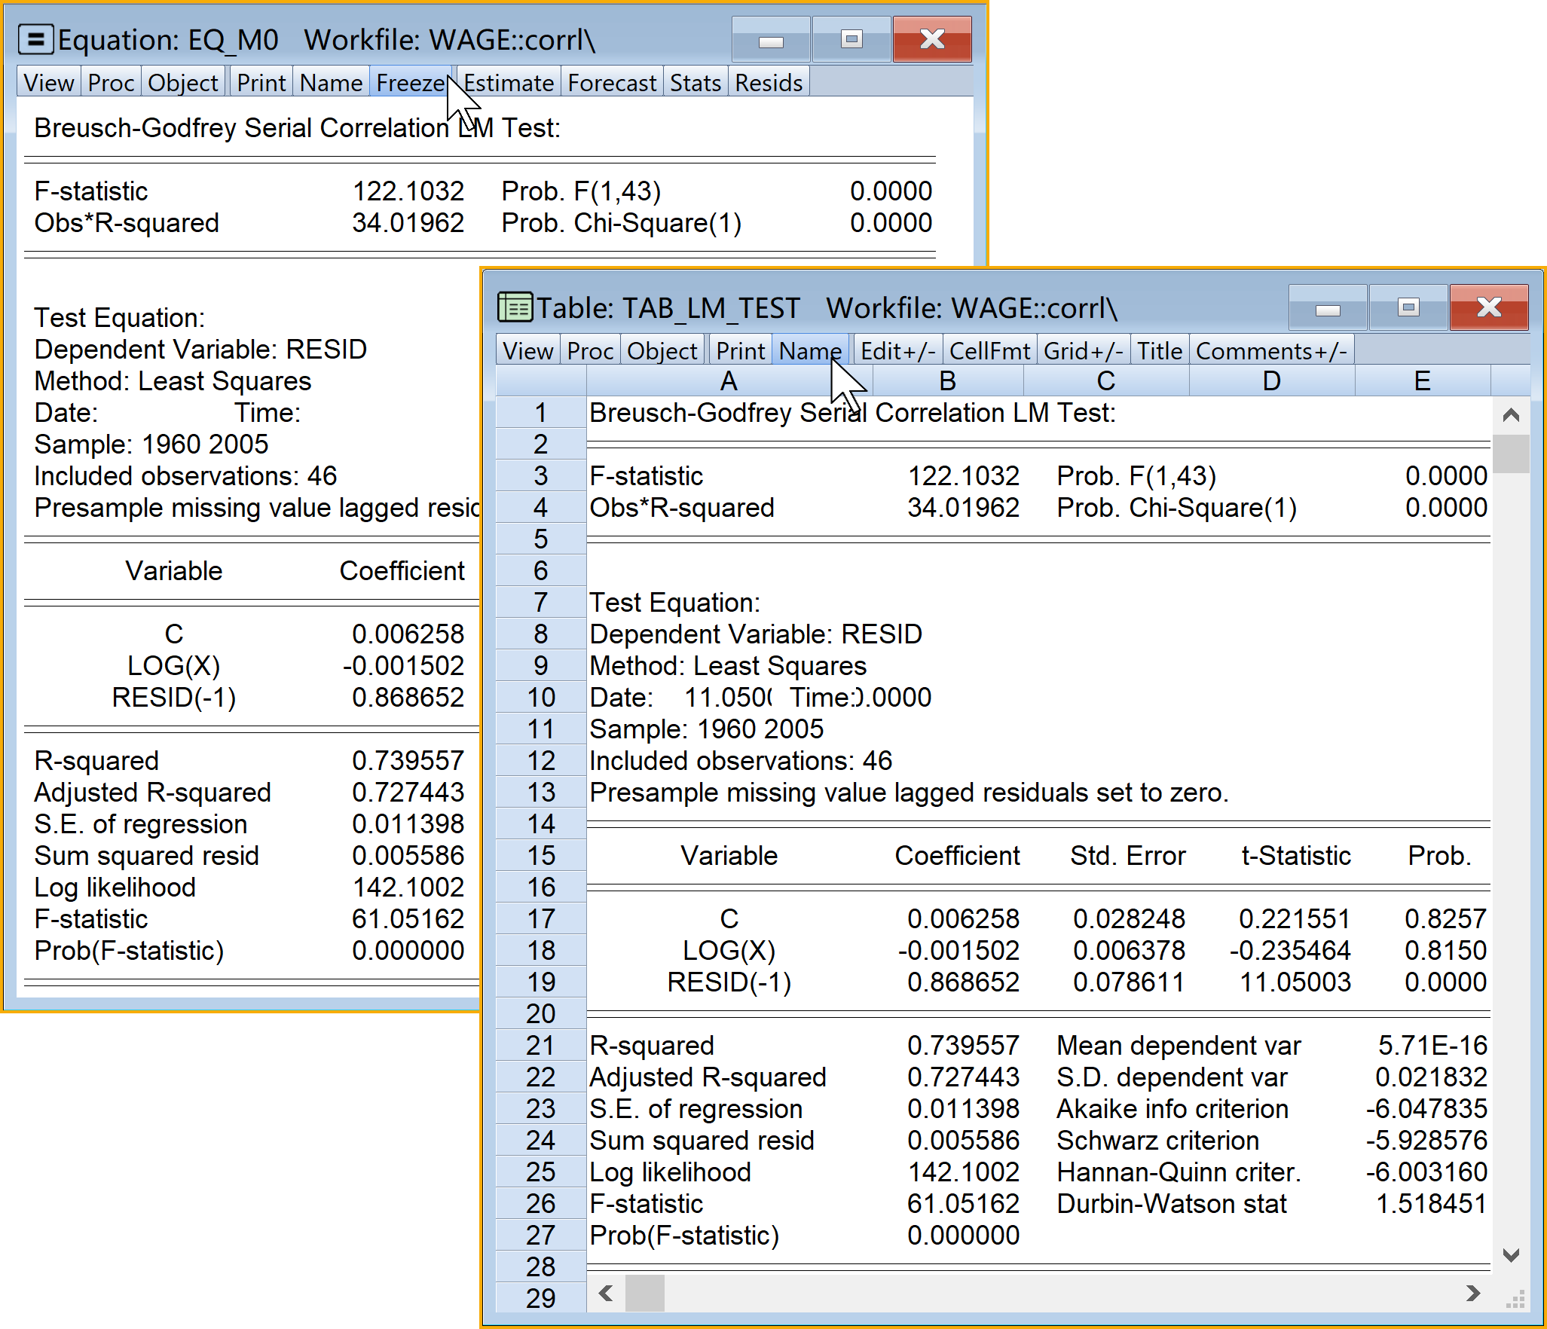Toggle Edit+/- mode in table toolbar
This screenshot has width=1547, height=1329.
897,351
